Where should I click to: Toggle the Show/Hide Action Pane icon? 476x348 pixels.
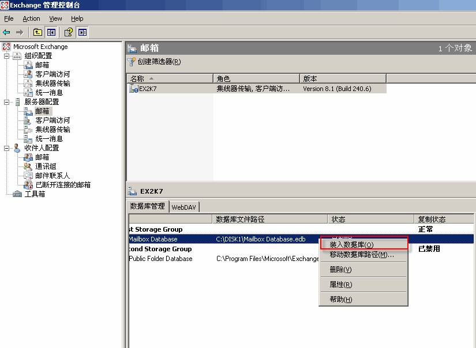click(82, 32)
